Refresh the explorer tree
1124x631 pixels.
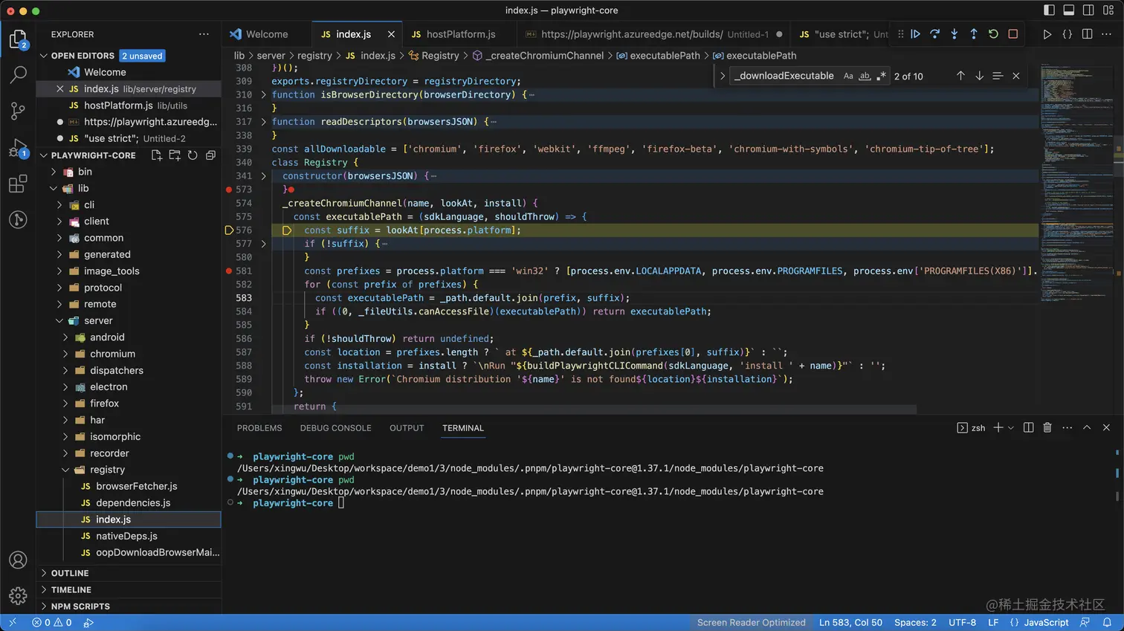tap(193, 155)
